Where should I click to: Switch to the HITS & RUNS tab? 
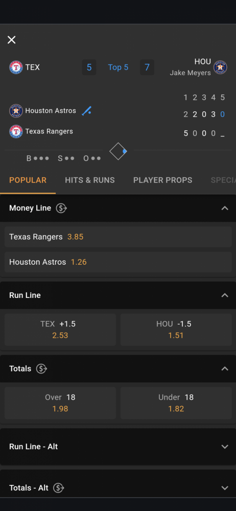[x=89, y=180]
